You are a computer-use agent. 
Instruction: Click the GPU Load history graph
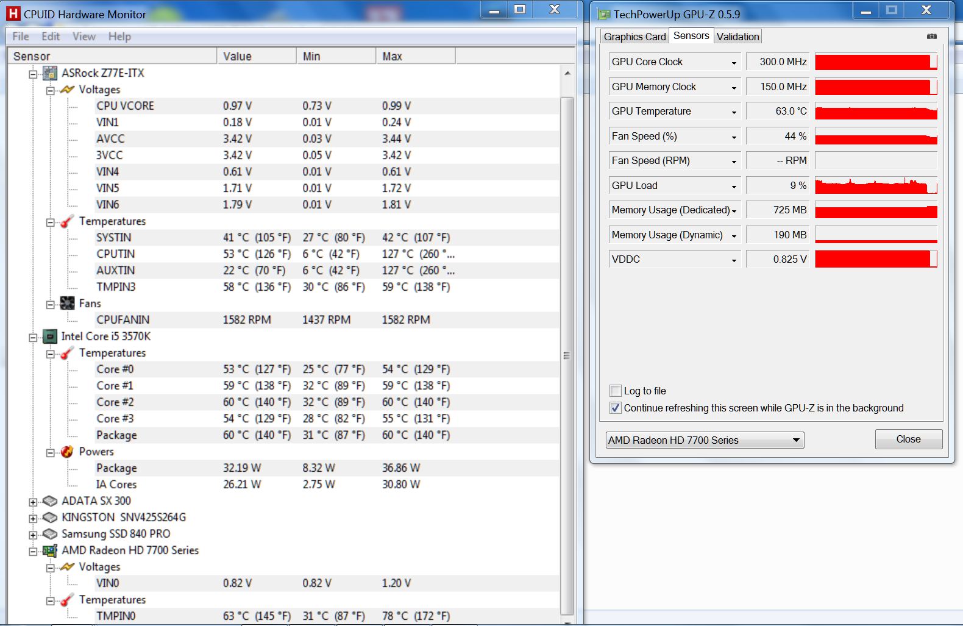876,186
